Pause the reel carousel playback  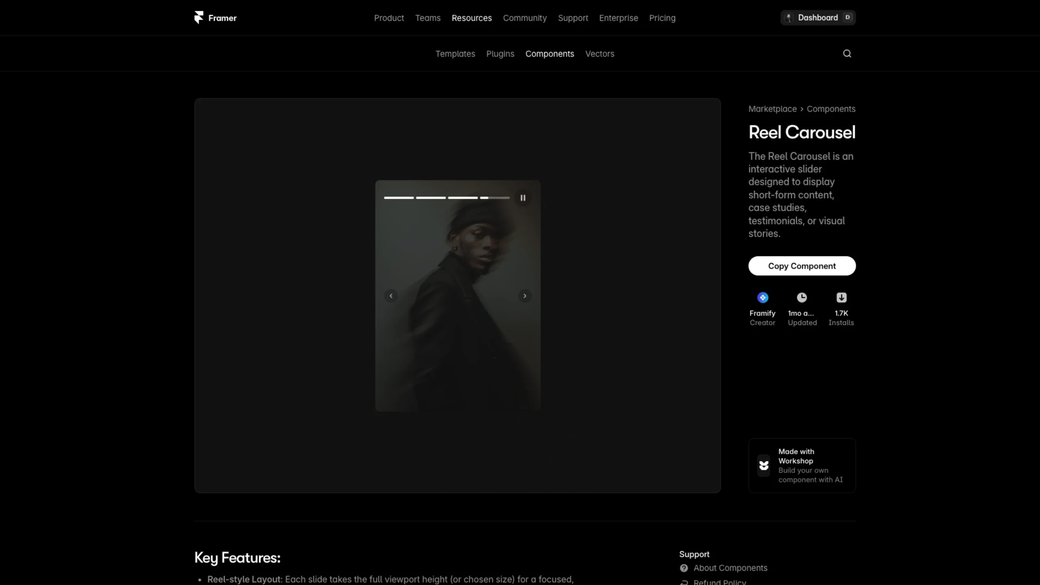coord(523,198)
